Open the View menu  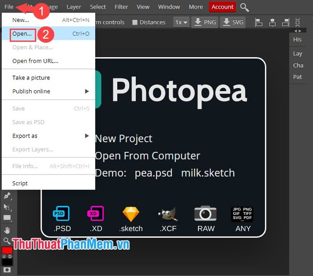coord(143,7)
